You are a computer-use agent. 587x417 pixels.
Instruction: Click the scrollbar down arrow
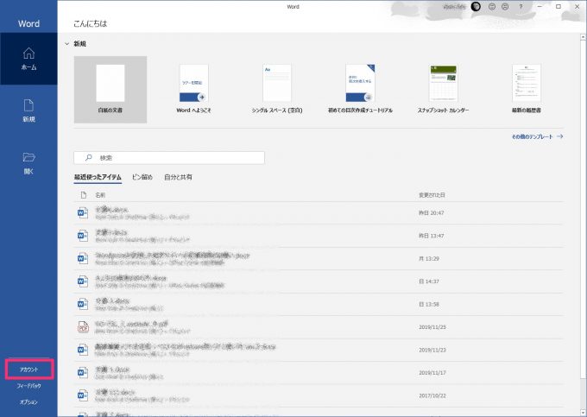click(584, 413)
